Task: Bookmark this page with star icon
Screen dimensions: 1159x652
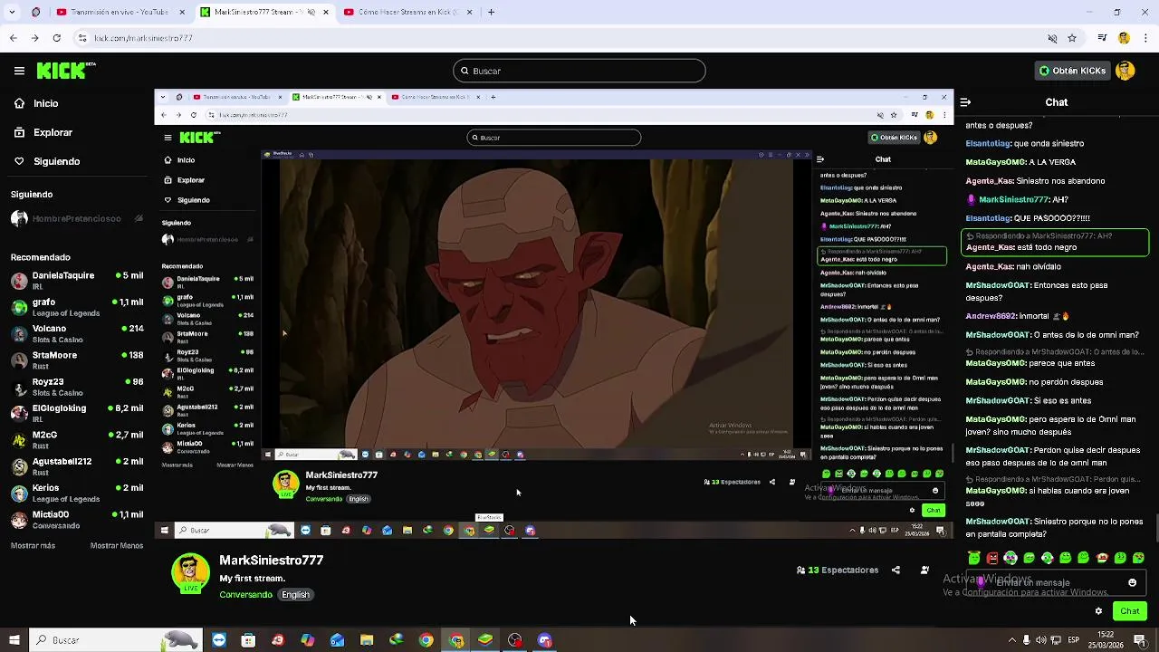Action: [1072, 38]
